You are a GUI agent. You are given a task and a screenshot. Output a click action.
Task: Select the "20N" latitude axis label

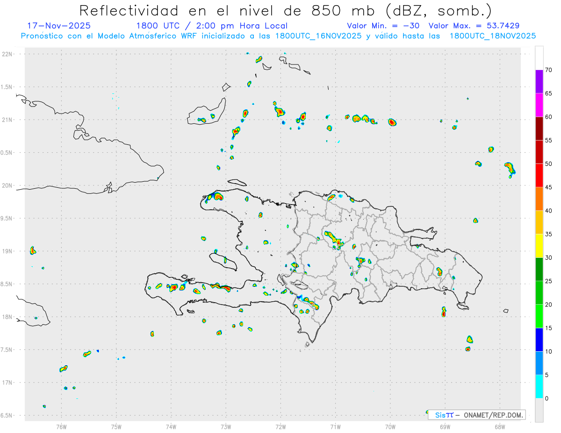tap(8, 185)
